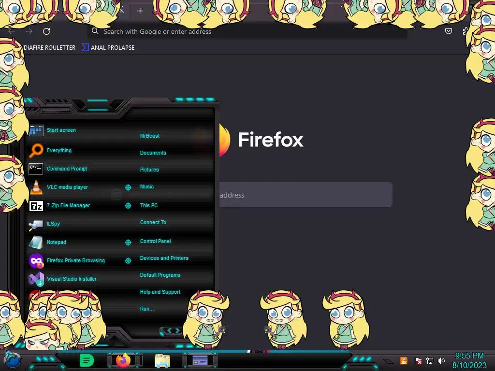Viewport: 495px width, 371px height.
Task: Reload the Firefox page
Action: 46,31
